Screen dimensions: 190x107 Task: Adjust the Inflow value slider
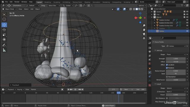click(x=176, y=62)
